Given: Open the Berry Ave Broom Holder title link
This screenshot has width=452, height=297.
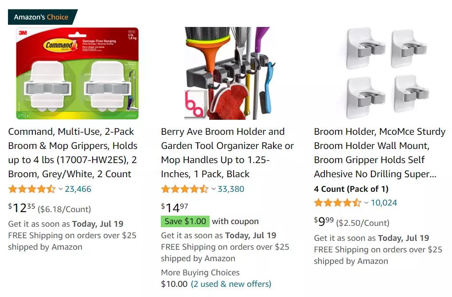Looking at the screenshot, I should click(227, 152).
